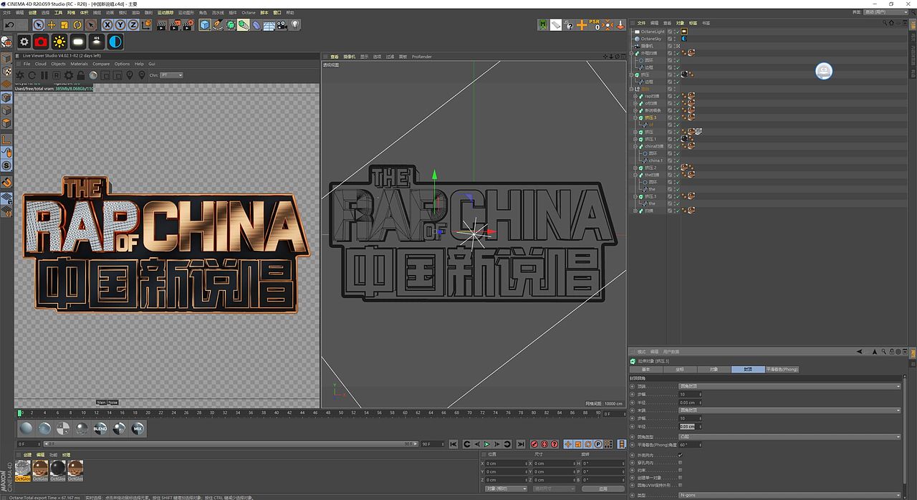This screenshot has width=917, height=500.
Task: Open the Cube primitive object icon
Action: [205, 25]
